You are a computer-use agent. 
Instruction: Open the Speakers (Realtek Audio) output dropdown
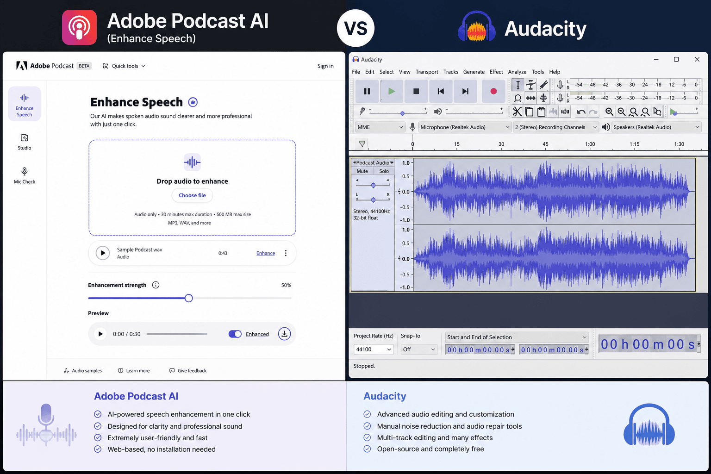656,127
